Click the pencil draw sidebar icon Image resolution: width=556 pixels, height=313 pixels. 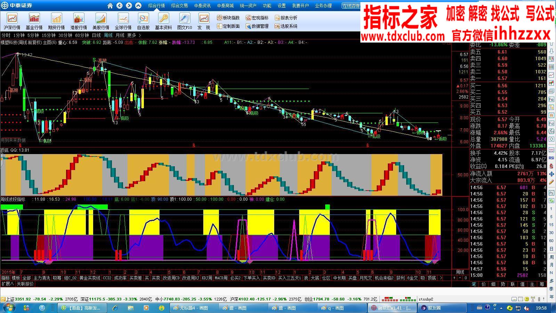pyautogui.click(x=551, y=182)
